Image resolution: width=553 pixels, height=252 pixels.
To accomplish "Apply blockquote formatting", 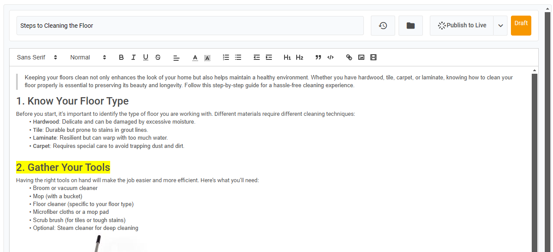I will click(x=318, y=57).
